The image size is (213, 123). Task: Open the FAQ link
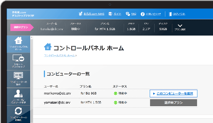[134, 14]
